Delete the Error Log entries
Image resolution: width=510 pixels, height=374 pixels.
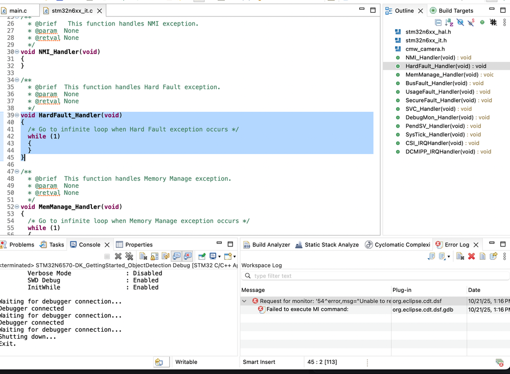point(471,256)
